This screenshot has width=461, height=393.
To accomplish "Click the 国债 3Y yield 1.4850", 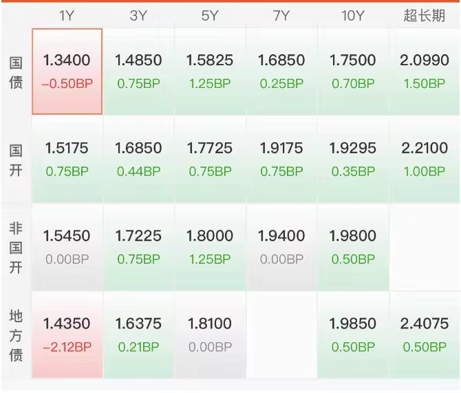I will coord(138,71).
